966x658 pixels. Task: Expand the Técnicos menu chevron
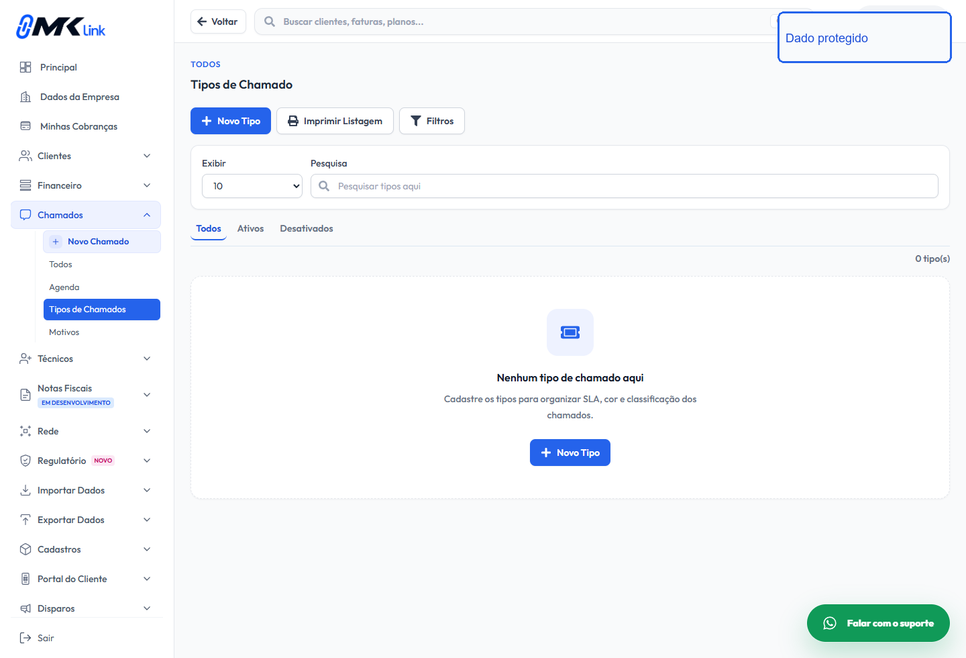(147, 359)
